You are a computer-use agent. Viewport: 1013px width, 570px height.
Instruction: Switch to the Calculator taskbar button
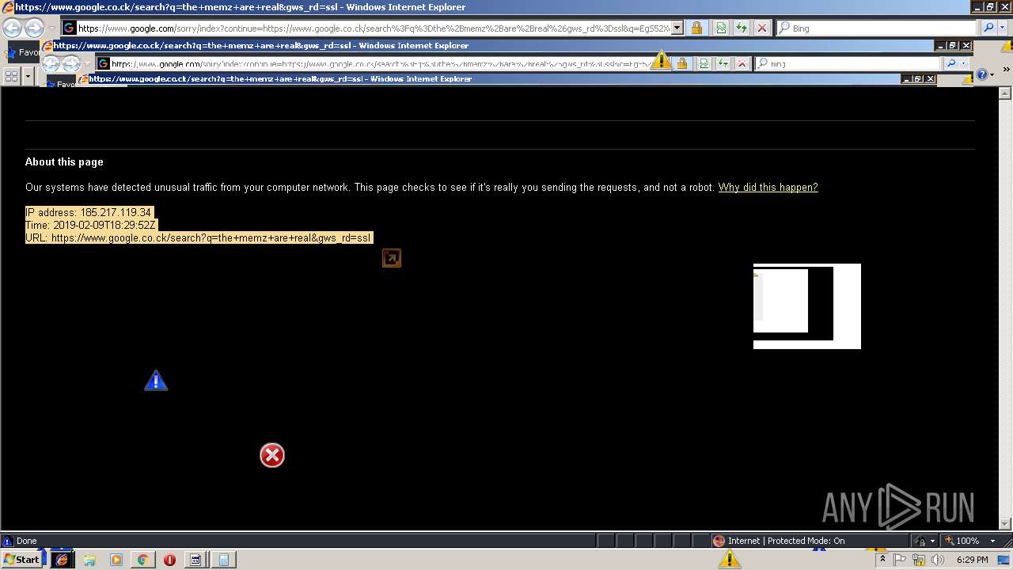tap(223, 560)
